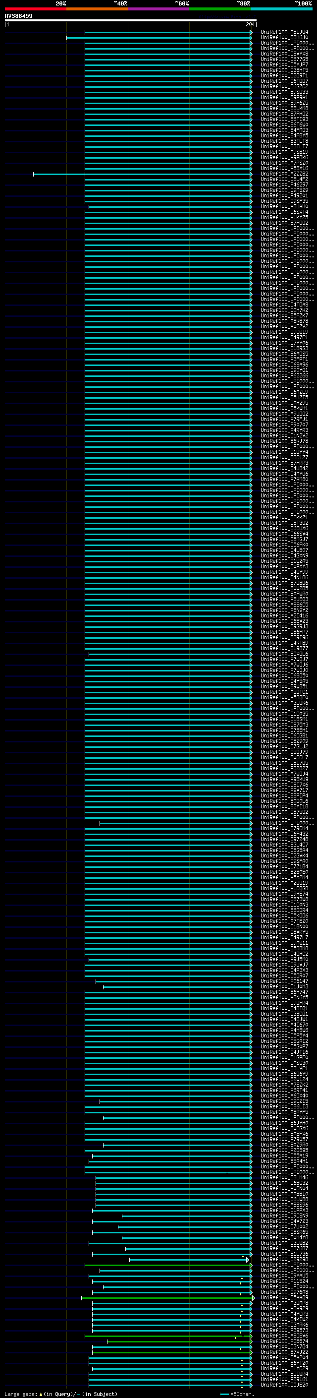This screenshot has width=317, height=1398.
Task: Click the green alignment bar for UniRef100_Q5AAQ9
Action: [x=168, y=1298]
